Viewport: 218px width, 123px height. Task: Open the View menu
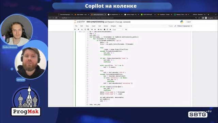[87, 26]
